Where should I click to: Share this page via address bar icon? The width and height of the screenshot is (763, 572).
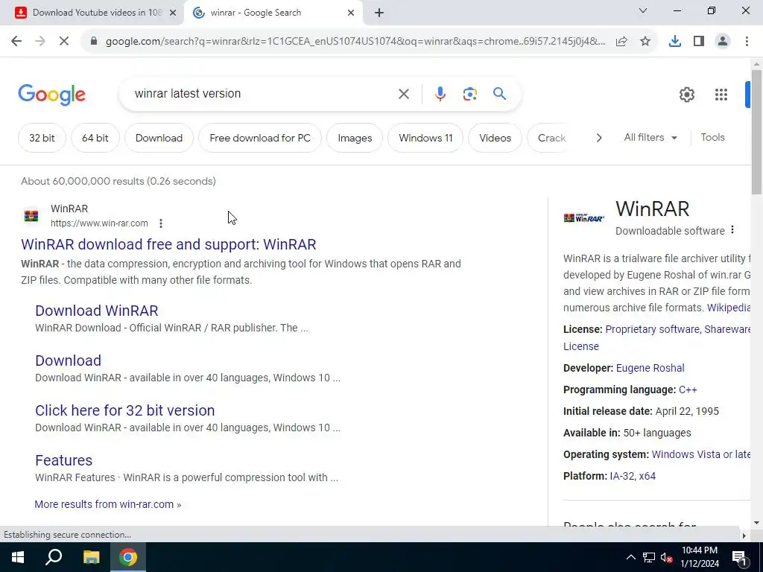click(x=621, y=42)
